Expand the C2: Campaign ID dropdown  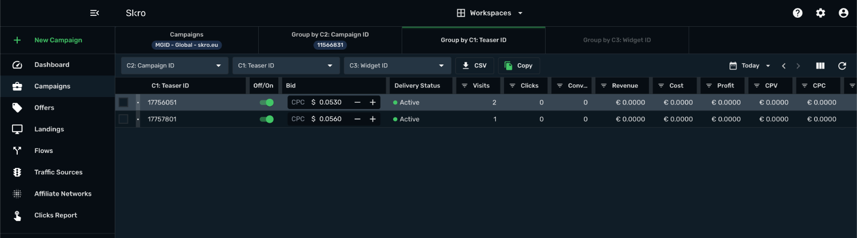tap(174, 66)
